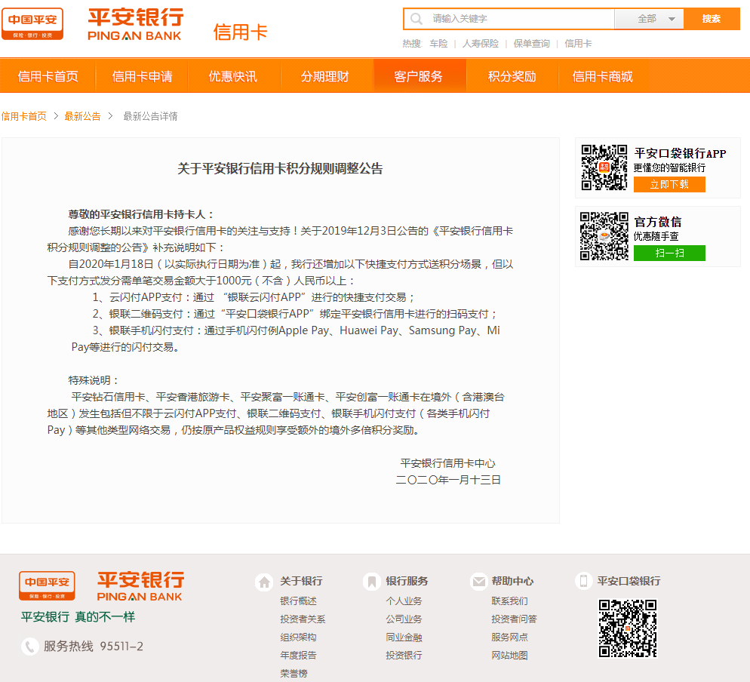Click the 平安银行信用卡中心 signature line

click(448, 463)
